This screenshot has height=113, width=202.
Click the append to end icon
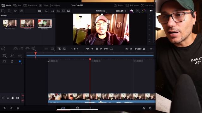click(x=21, y=49)
